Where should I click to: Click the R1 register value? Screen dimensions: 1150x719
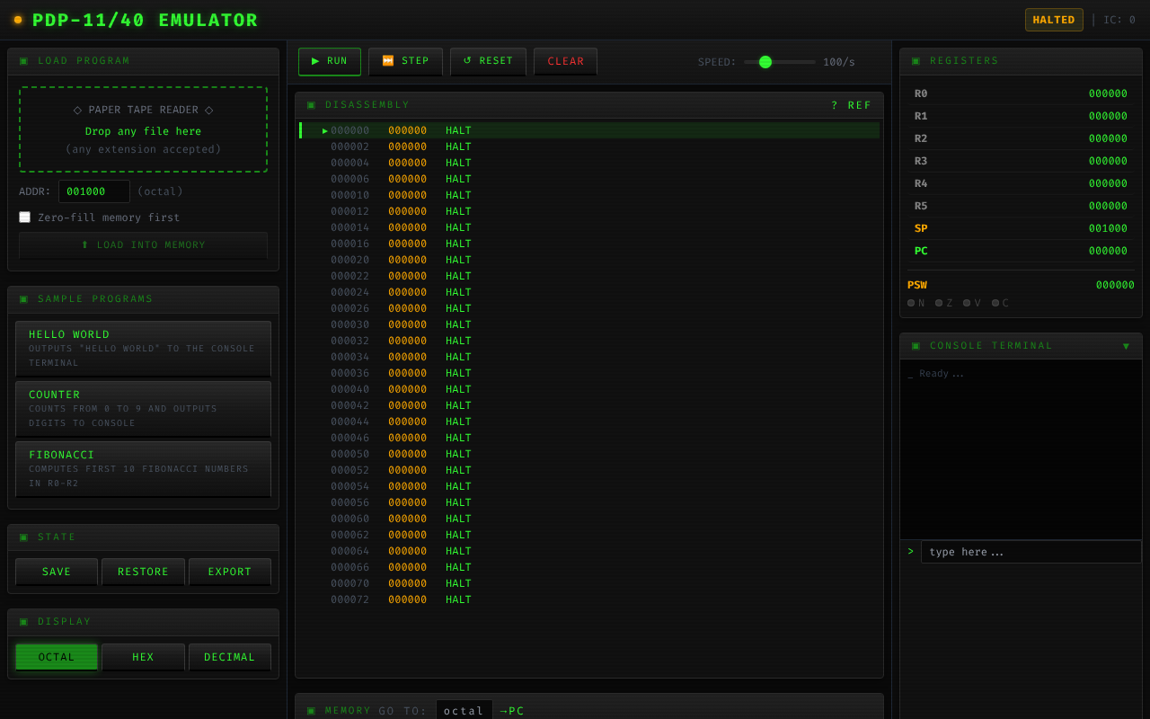1108,116
